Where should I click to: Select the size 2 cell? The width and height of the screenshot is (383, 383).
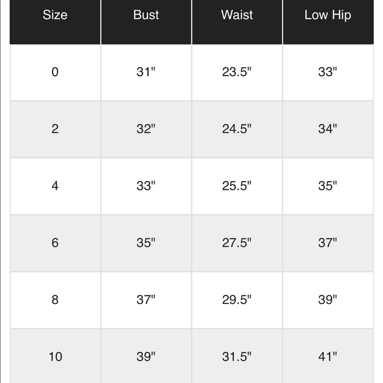pos(55,129)
